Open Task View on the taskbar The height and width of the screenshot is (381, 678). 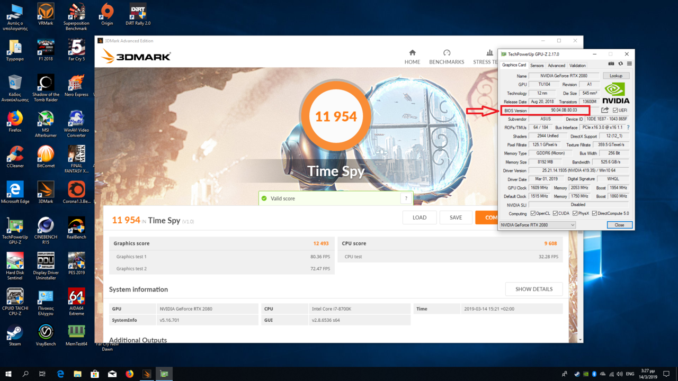[x=42, y=374]
